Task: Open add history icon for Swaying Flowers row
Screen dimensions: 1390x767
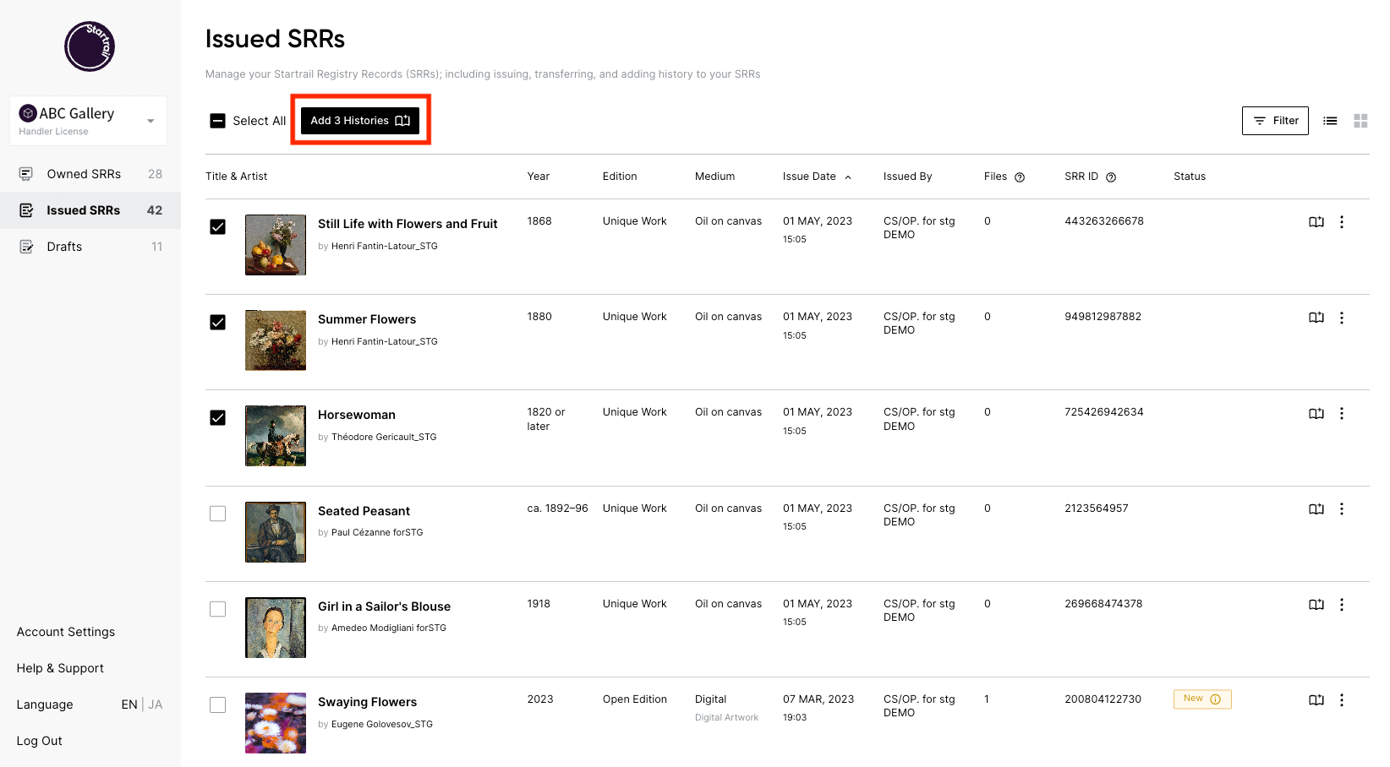Action: [1316, 700]
